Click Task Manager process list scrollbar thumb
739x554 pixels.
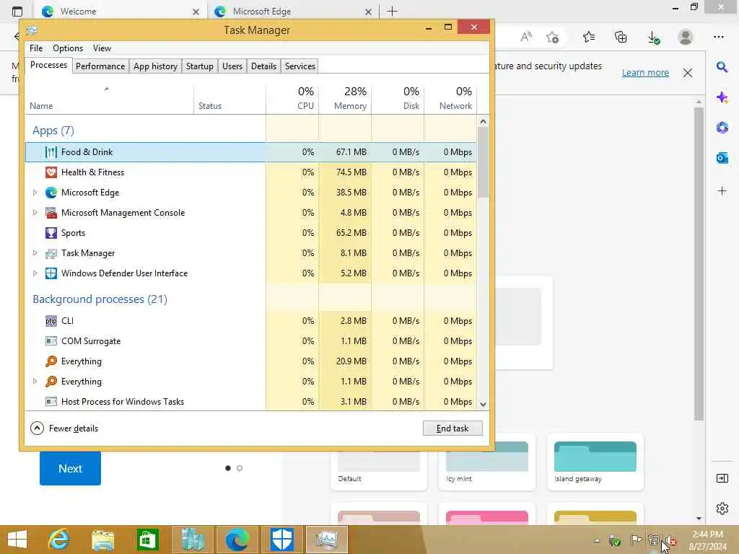483,162
